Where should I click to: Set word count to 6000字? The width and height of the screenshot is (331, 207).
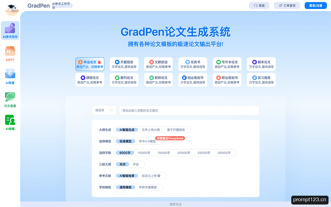pyautogui.click(x=125, y=153)
